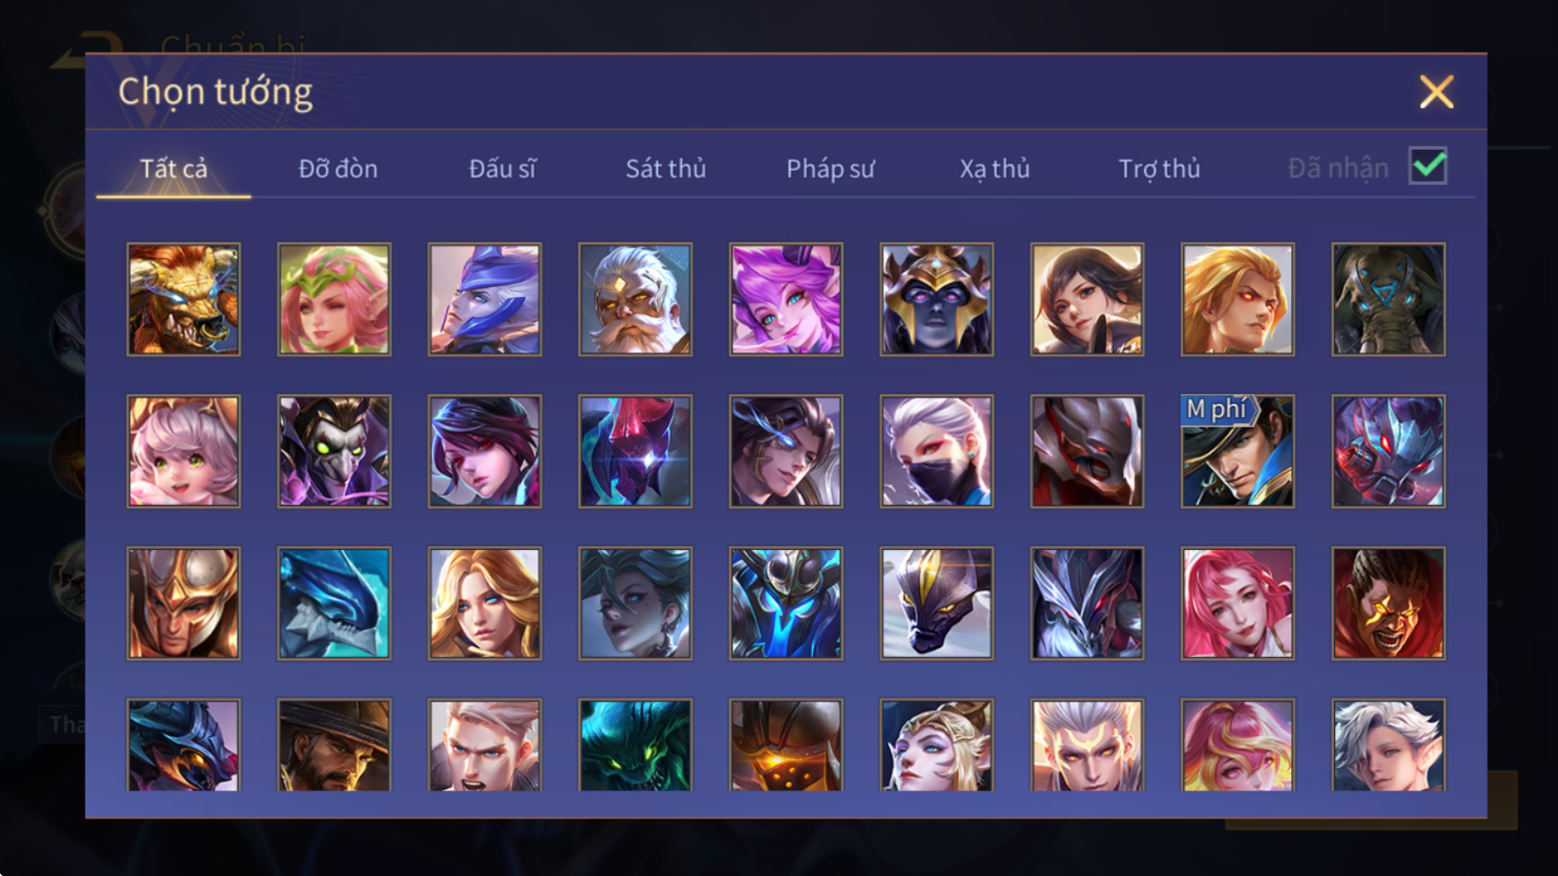Toggle the 'Đã nhận' checkbox
Screen dimensions: 1558x876
[x=1428, y=166]
